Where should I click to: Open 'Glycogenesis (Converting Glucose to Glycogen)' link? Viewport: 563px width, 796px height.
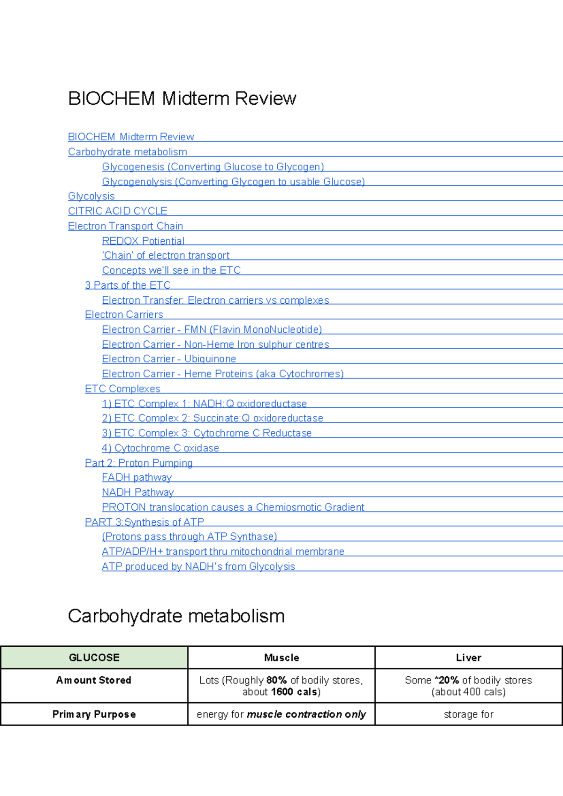pyautogui.click(x=213, y=167)
